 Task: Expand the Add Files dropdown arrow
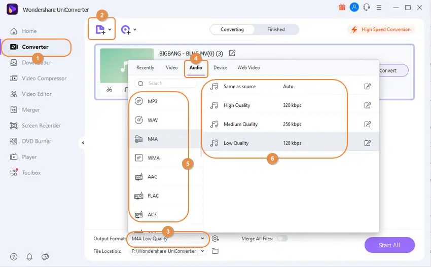click(110, 29)
